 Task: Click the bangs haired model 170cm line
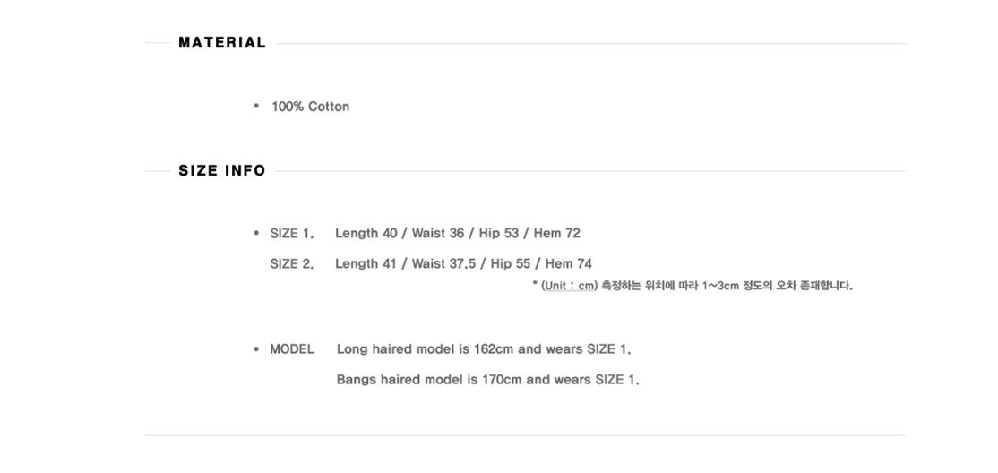click(487, 380)
